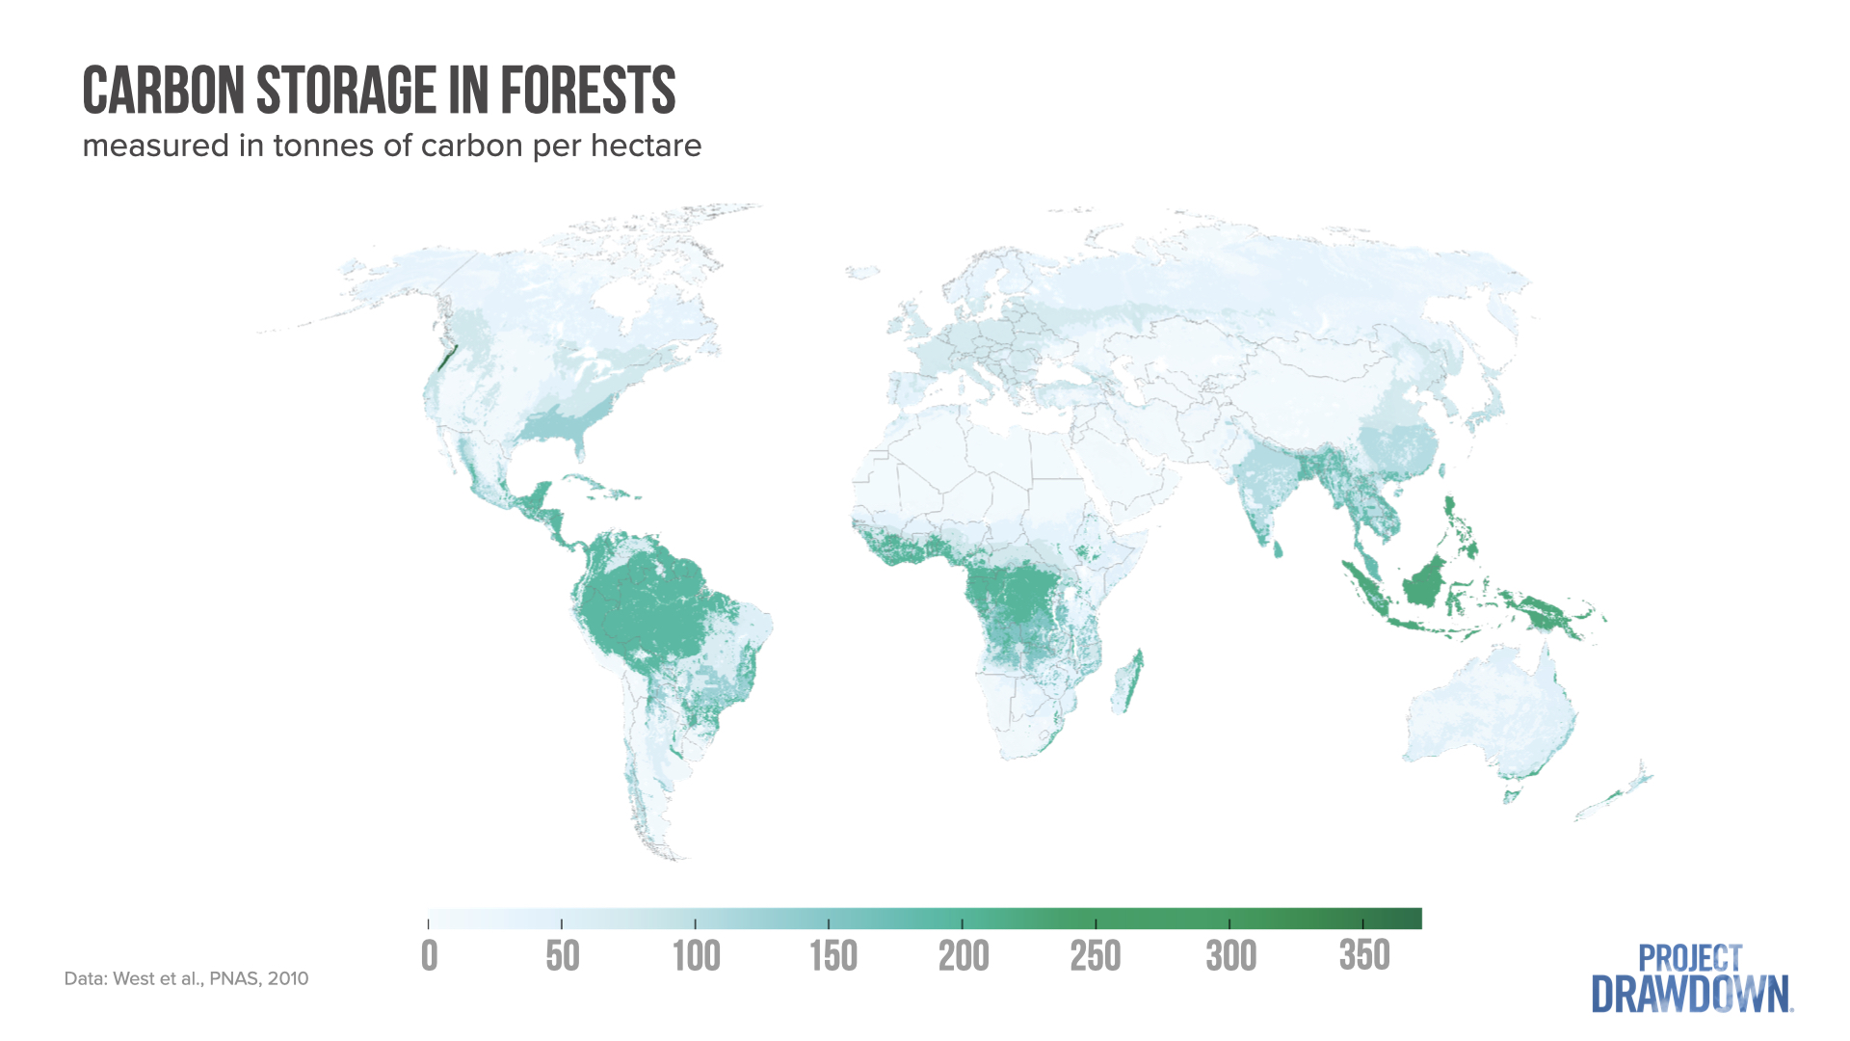This screenshot has width=1850, height=1041.
Task: Click the Project Drawdown logo
Action: tap(1692, 978)
